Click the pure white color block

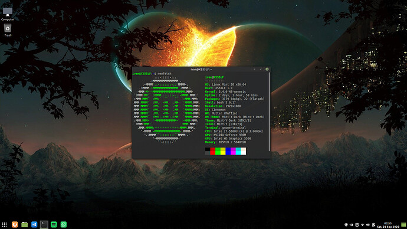(244, 153)
